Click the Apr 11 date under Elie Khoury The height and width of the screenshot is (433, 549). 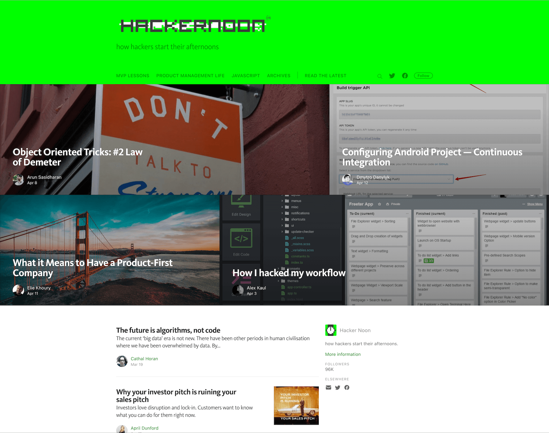pos(33,294)
